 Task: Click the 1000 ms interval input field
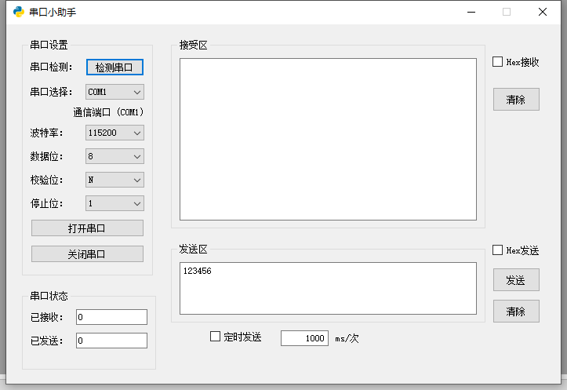coord(304,338)
